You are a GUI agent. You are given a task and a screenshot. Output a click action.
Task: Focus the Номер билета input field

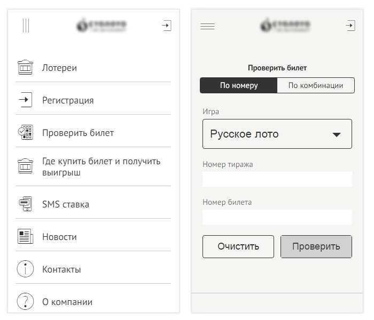277,217
